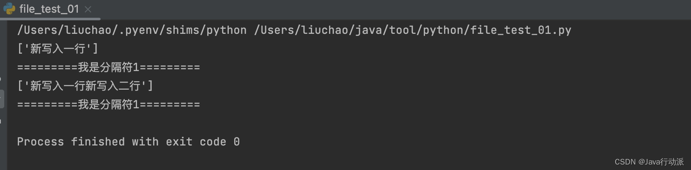691x170 pixels.
Task: Click the ['新写入一行'] output line
Action: point(58,49)
